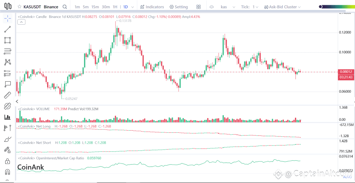Open the kas layout dropdown
The width and height of the screenshot is (355, 183).
[228, 7]
